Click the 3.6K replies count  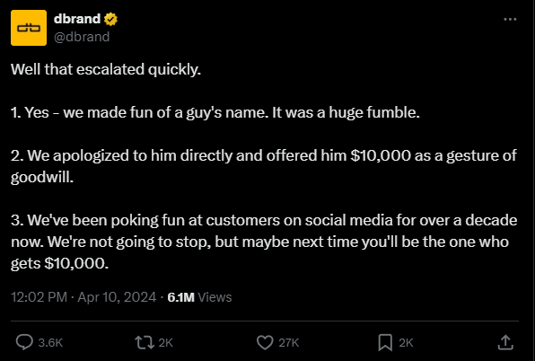pos(50,342)
